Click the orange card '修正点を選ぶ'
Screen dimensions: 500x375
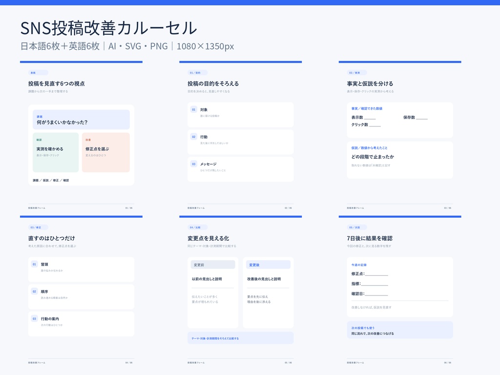tap(105, 152)
